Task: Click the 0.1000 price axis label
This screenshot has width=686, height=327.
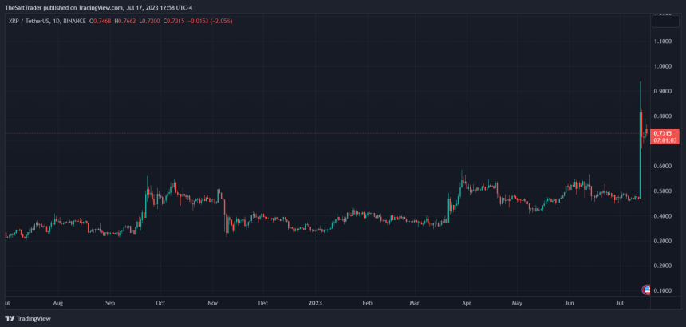Action: (662, 291)
